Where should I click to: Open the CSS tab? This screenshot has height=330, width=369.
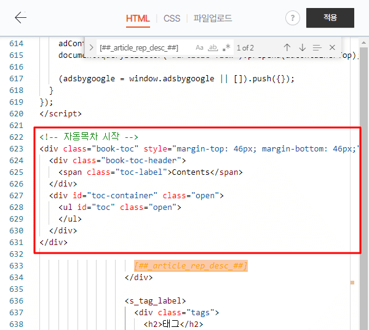click(x=172, y=18)
